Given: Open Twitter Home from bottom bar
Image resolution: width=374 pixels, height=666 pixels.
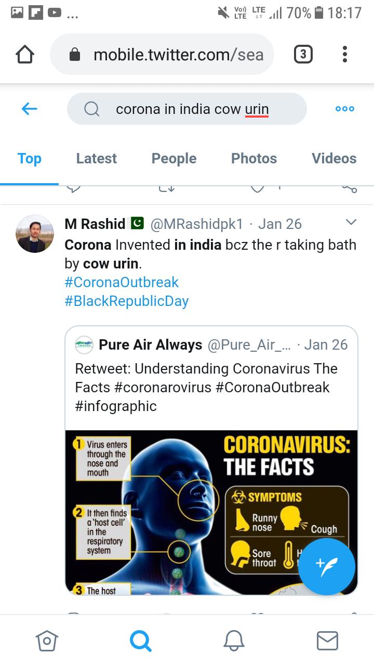Looking at the screenshot, I should pyautogui.click(x=46, y=641).
